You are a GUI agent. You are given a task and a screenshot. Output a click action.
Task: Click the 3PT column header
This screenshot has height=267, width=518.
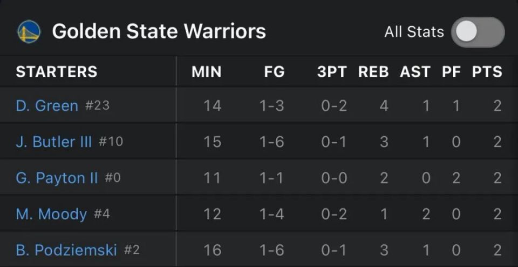point(332,72)
